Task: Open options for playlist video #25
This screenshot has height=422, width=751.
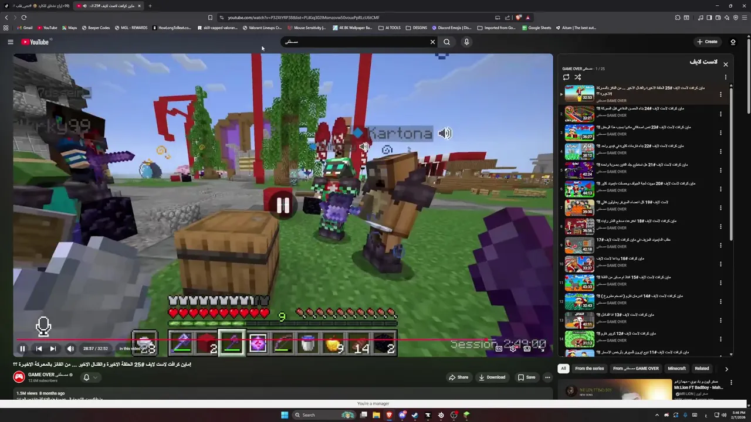Action: 720,94
